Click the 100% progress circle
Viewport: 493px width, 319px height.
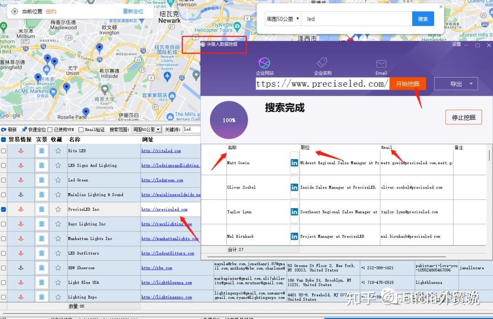click(229, 120)
